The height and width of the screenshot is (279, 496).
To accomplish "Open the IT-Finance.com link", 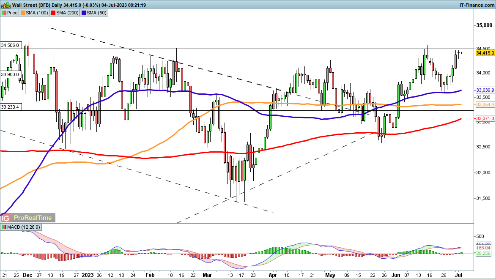I will tap(476, 5).
